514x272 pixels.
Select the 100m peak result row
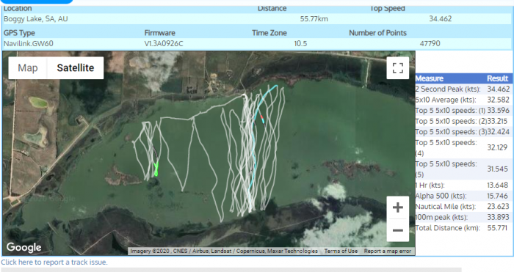pos(463,217)
